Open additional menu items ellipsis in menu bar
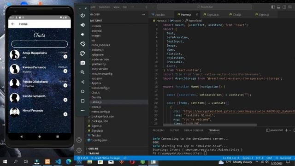This screenshot has height=166, width=295. click(x=132, y=7)
